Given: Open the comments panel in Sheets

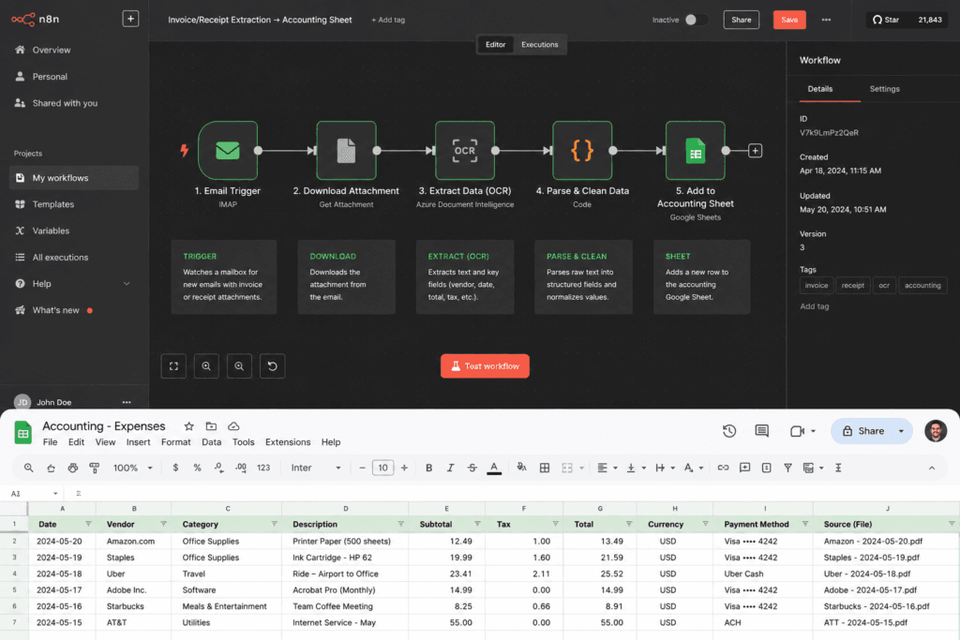Looking at the screenshot, I should [x=761, y=431].
